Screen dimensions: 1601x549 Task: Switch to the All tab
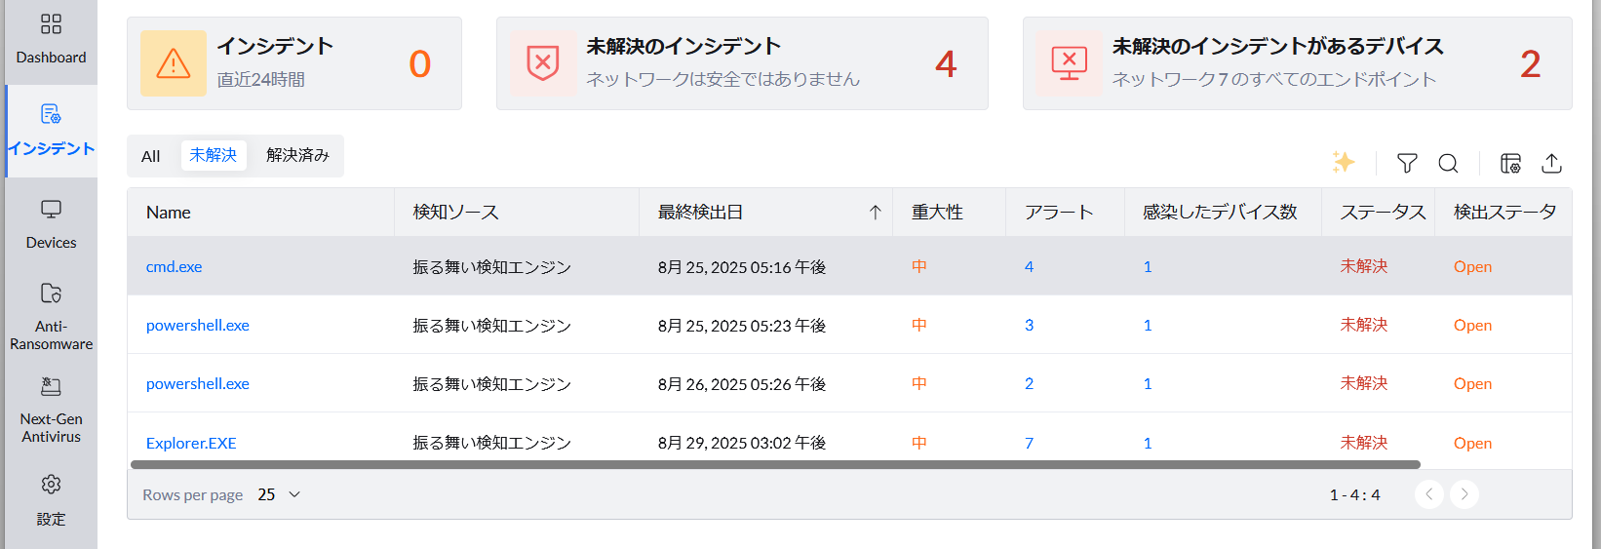coord(150,156)
